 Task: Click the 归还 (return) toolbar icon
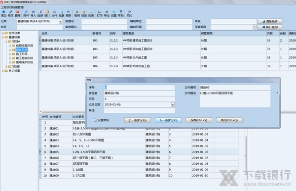point(84,13)
